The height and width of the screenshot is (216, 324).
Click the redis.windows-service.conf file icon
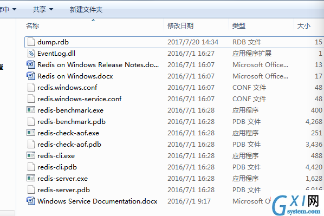[x=31, y=99]
